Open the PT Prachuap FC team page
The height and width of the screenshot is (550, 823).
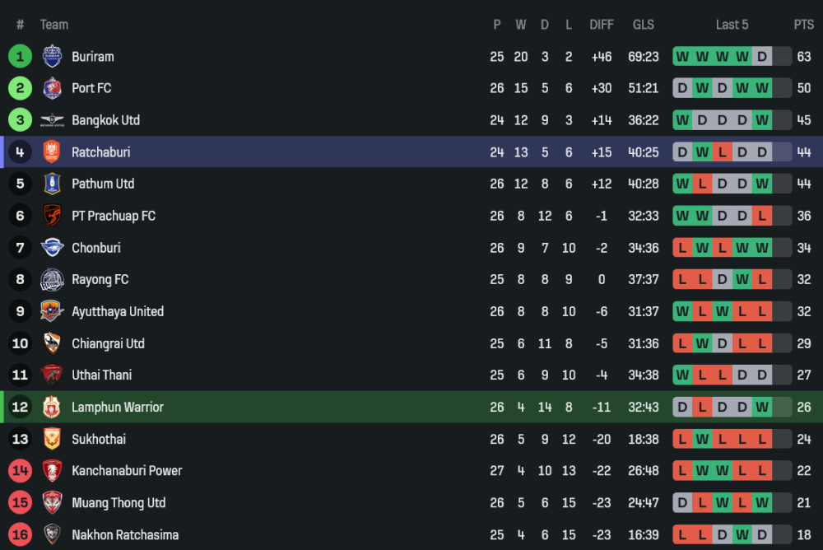tap(114, 216)
